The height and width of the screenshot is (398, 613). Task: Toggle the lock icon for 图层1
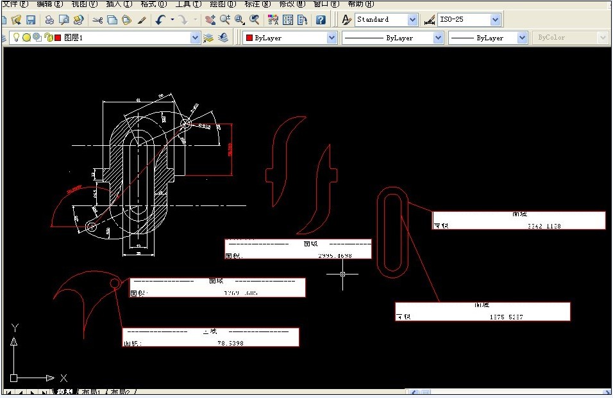(49, 38)
